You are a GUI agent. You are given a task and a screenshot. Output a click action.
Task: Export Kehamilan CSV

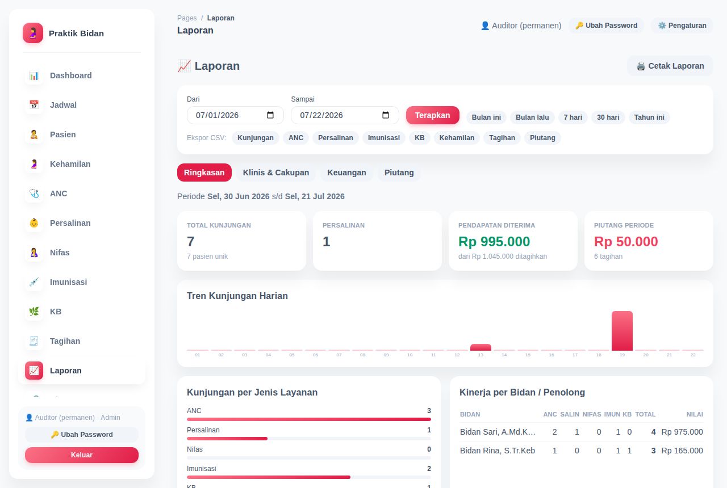457,138
